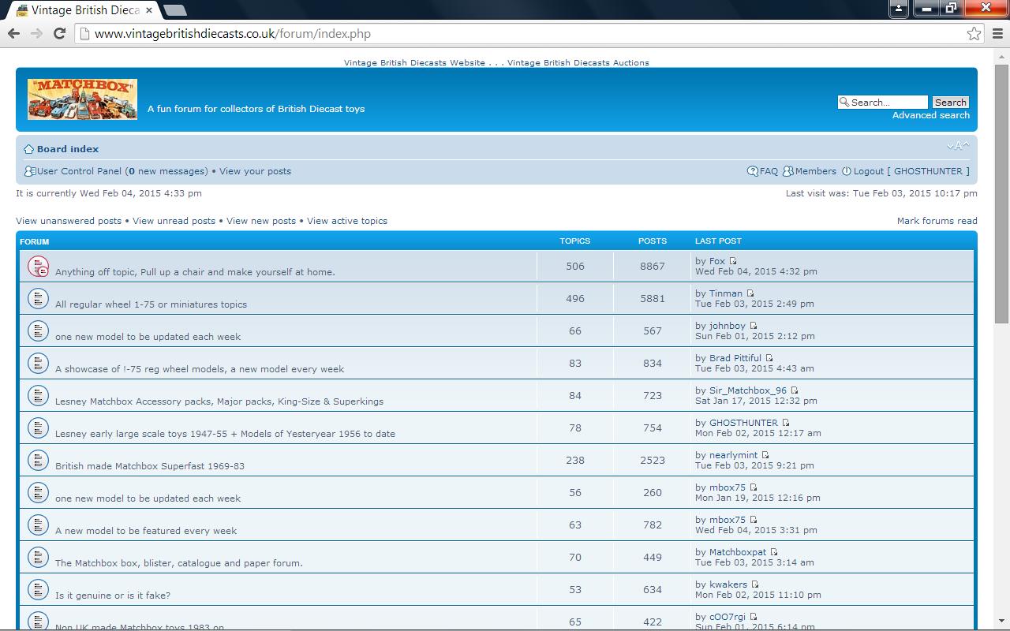
Task: View latest post icon next to nearlymint
Action: pyautogui.click(x=765, y=455)
